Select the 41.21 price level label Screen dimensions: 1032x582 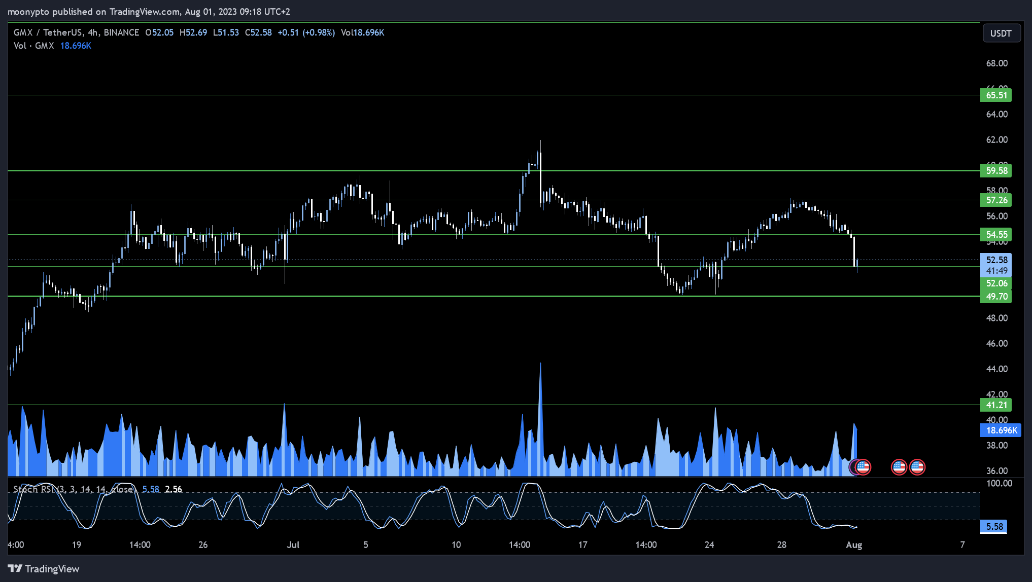tap(996, 405)
